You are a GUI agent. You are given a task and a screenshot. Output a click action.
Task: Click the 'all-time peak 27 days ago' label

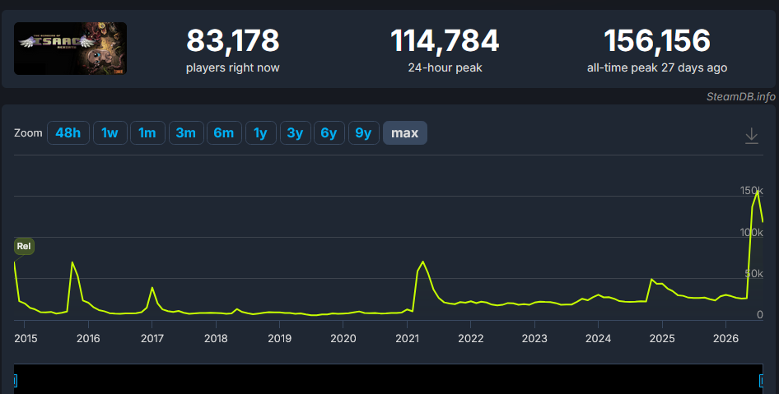click(x=657, y=68)
